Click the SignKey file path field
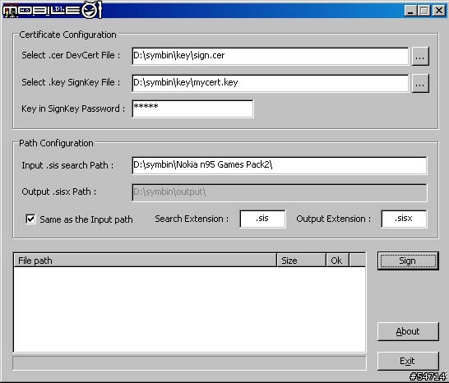This screenshot has width=449, height=383. click(x=270, y=83)
